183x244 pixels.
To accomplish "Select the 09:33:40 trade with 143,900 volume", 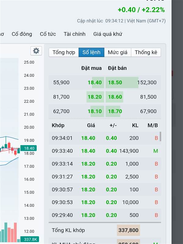I will click(105, 151).
